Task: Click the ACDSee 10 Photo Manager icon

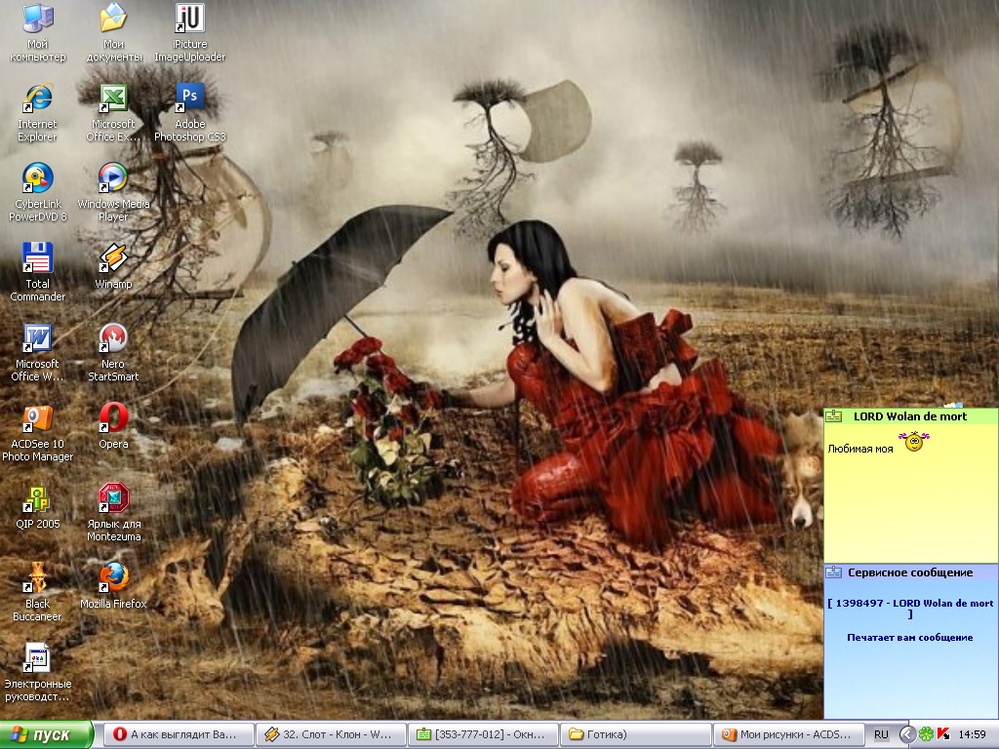Action: click(x=37, y=419)
